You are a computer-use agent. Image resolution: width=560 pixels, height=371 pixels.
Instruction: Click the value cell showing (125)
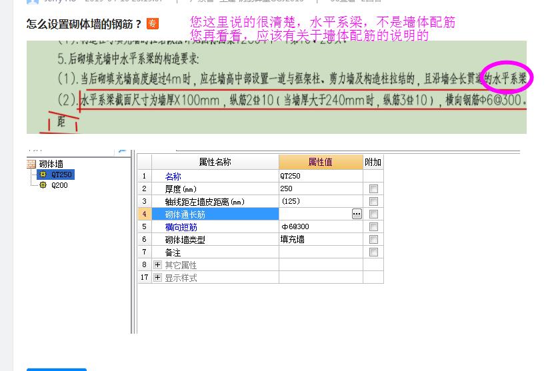pos(321,201)
